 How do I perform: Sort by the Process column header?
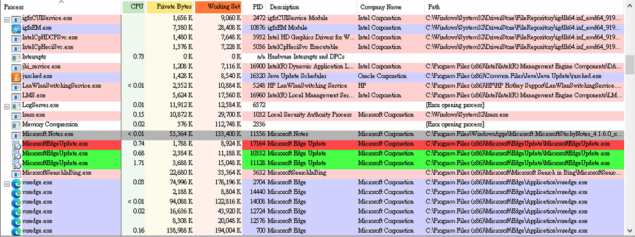[61, 7]
